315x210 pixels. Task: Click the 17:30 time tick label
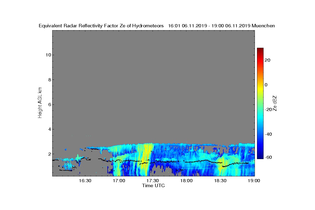(x=153, y=181)
